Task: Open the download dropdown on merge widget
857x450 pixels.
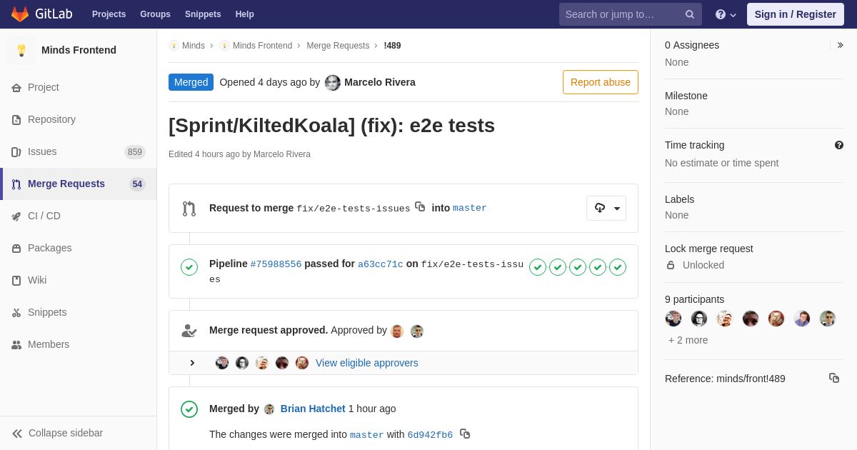Action: [x=606, y=208]
